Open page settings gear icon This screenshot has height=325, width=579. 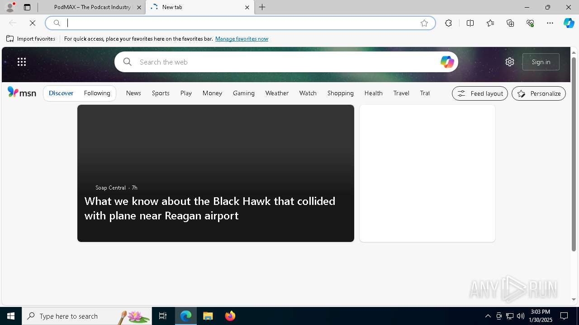point(510,62)
